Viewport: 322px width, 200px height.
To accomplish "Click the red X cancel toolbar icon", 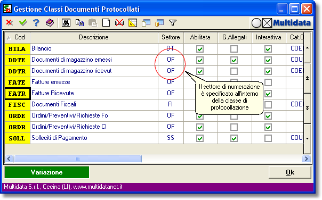I will [x=10, y=22].
